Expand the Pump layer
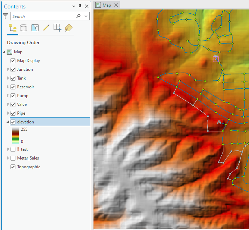The width and height of the screenshot is (249, 230). point(8,95)
